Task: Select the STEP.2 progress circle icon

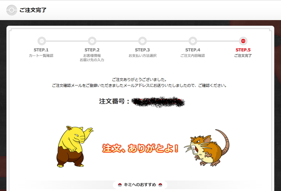Action: (x=92, y=41)
